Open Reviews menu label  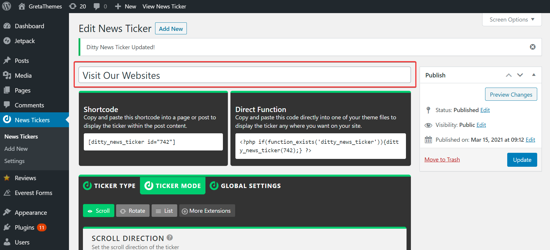(x=25, y=178)
